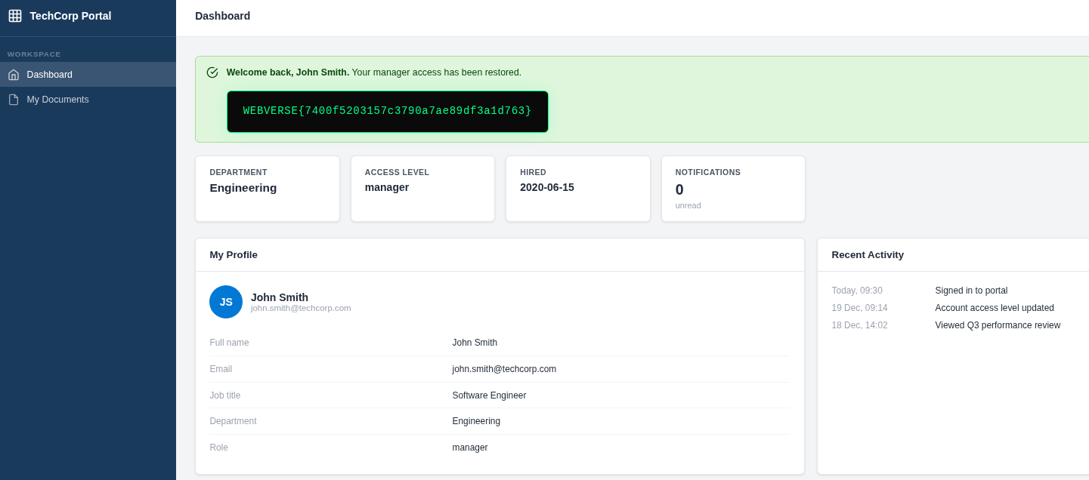Click the 19 Dec, 09:14 timestamp
The height and width of the screenshot is (480, 1089).
859,308
